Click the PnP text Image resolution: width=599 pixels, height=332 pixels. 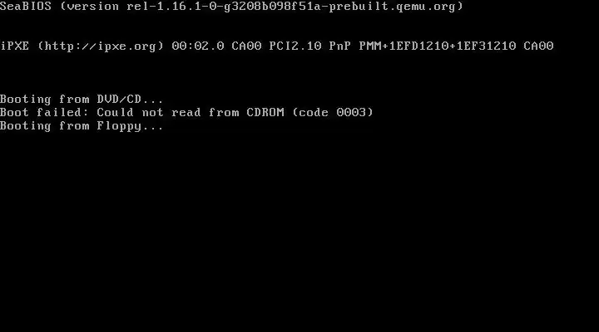[x=340, y=46]
